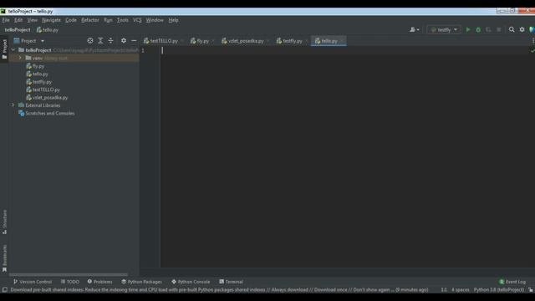
Task: Select testfly.py in project tree
Action: point(39,82)
